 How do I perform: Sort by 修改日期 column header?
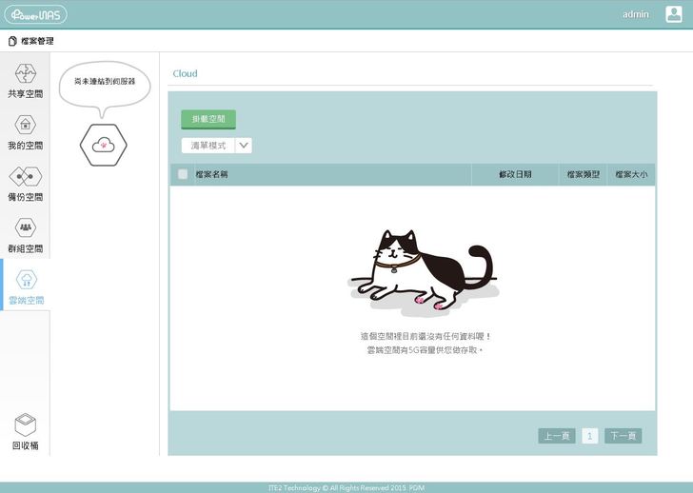coord(515,174)
